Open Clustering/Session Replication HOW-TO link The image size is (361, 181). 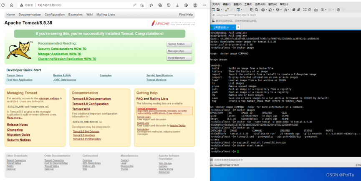click(67, 59)
